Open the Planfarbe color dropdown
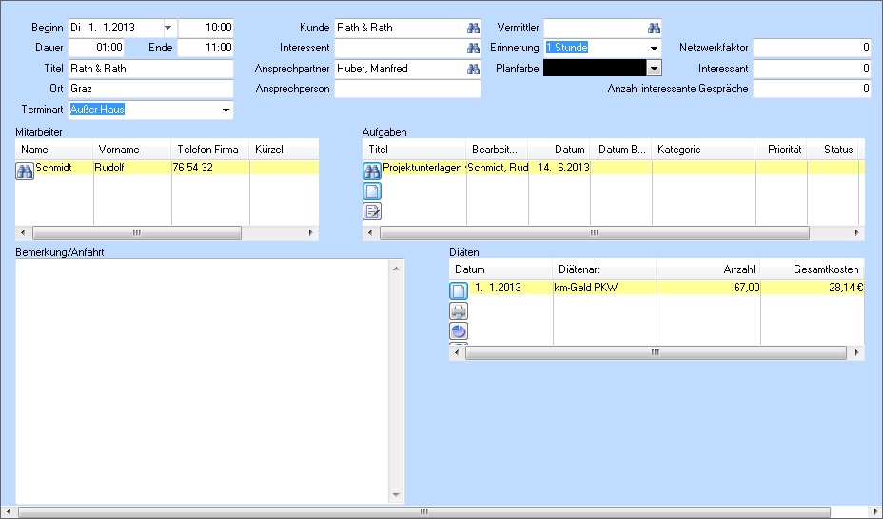Screen dimensions: 883x519 pyautogui.click(x=654, y=69)
